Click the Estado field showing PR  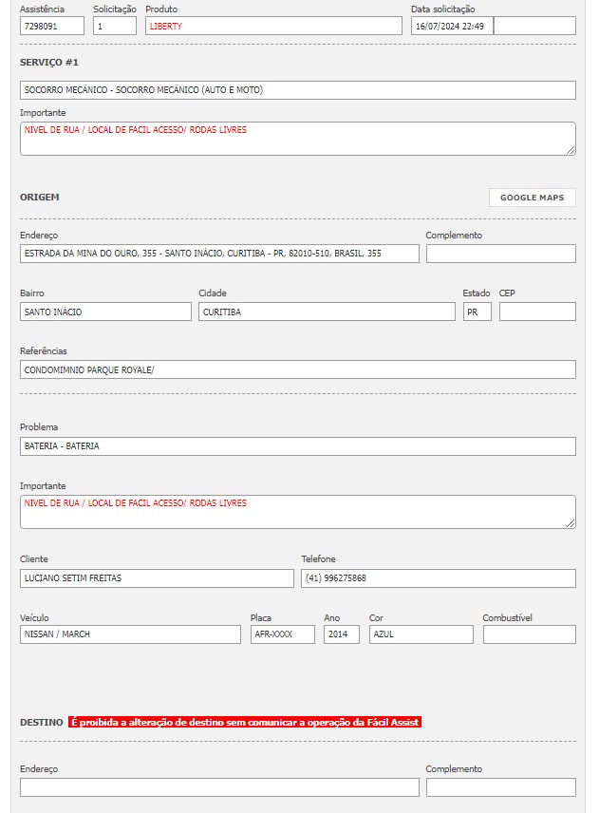[x=477, y=312]
